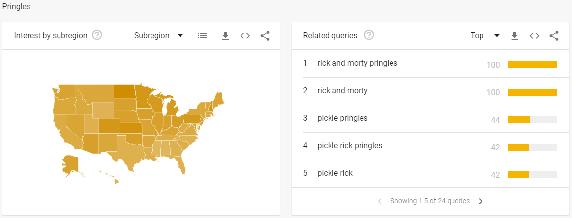Expand the Top sorting dropdown
572x218 pixels.
(484, 36)
